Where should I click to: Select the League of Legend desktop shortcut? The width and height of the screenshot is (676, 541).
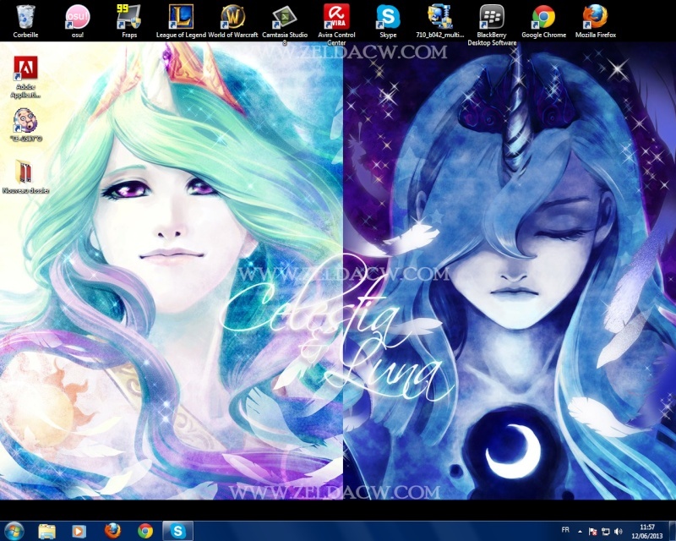point(181,22)
